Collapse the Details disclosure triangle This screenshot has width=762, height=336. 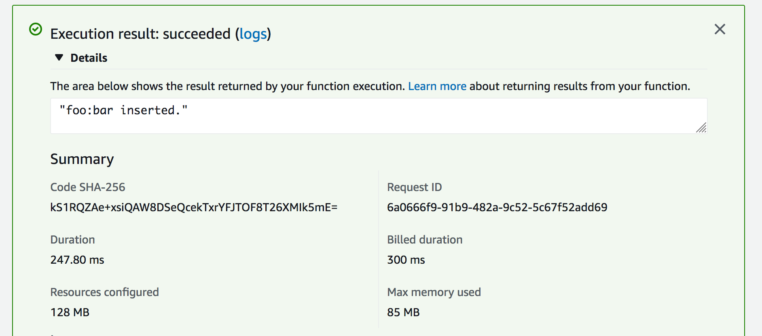[59, 57]
